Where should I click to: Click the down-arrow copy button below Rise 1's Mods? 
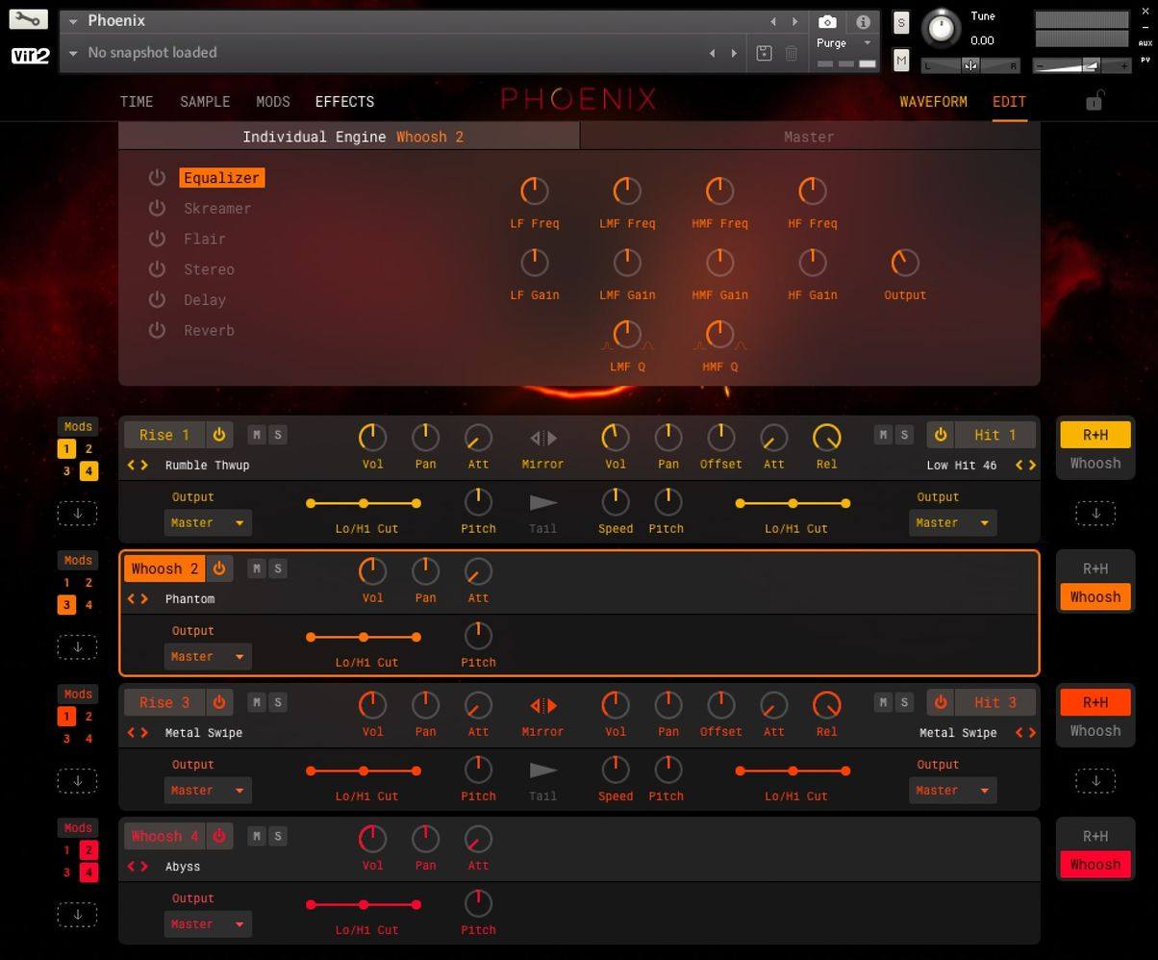[x=77, y=513]
